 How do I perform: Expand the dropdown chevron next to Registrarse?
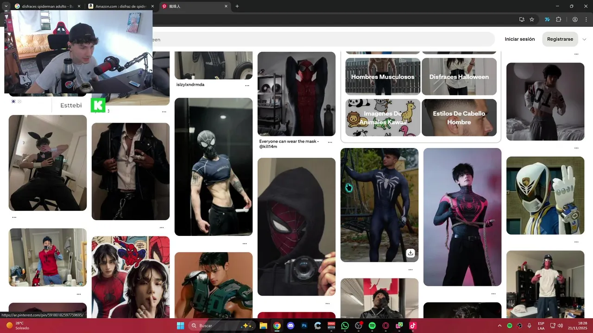pos(584,39)
